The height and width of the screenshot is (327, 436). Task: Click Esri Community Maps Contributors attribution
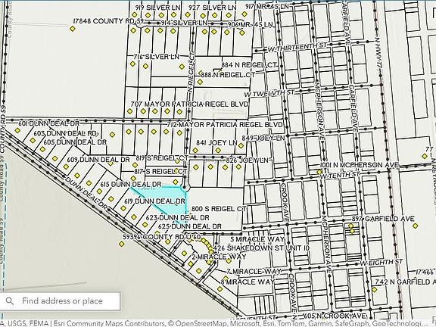pos(109,323)
